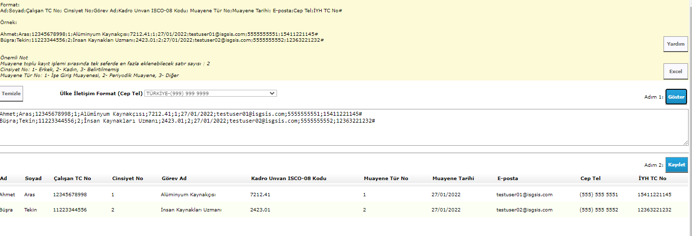Viewport: 692px width, 236px height.
Task: Click the Yardım help button
Action: point(675,44)
